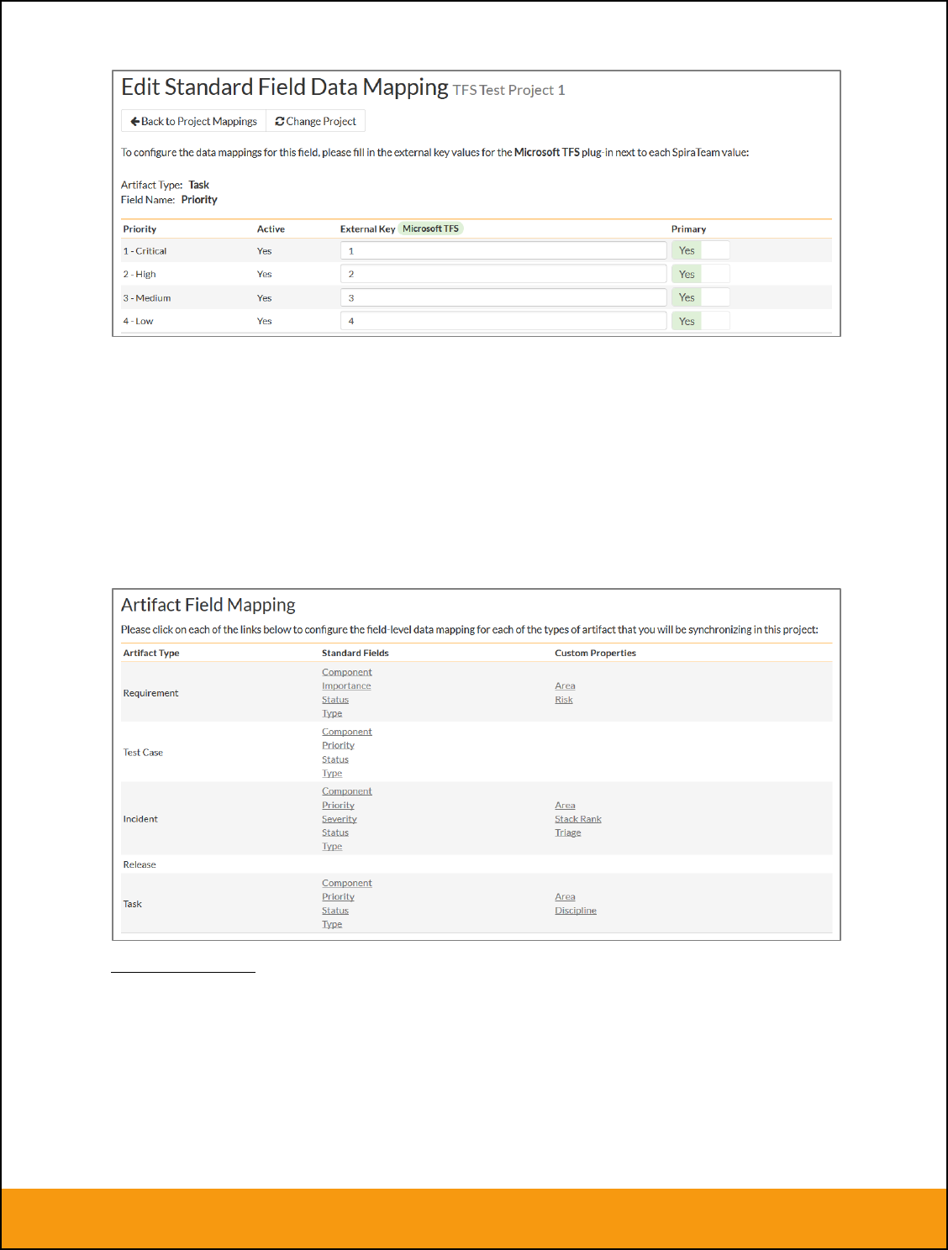Viewport: 948px width, 1250px height.
Task: Open the Incident Area custom property
Action: click(x=565, y=805)
